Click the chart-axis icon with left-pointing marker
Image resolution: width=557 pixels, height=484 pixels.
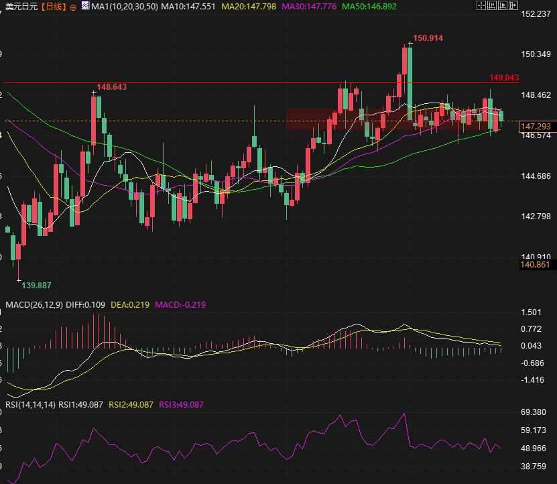click(x=492, y=5)
